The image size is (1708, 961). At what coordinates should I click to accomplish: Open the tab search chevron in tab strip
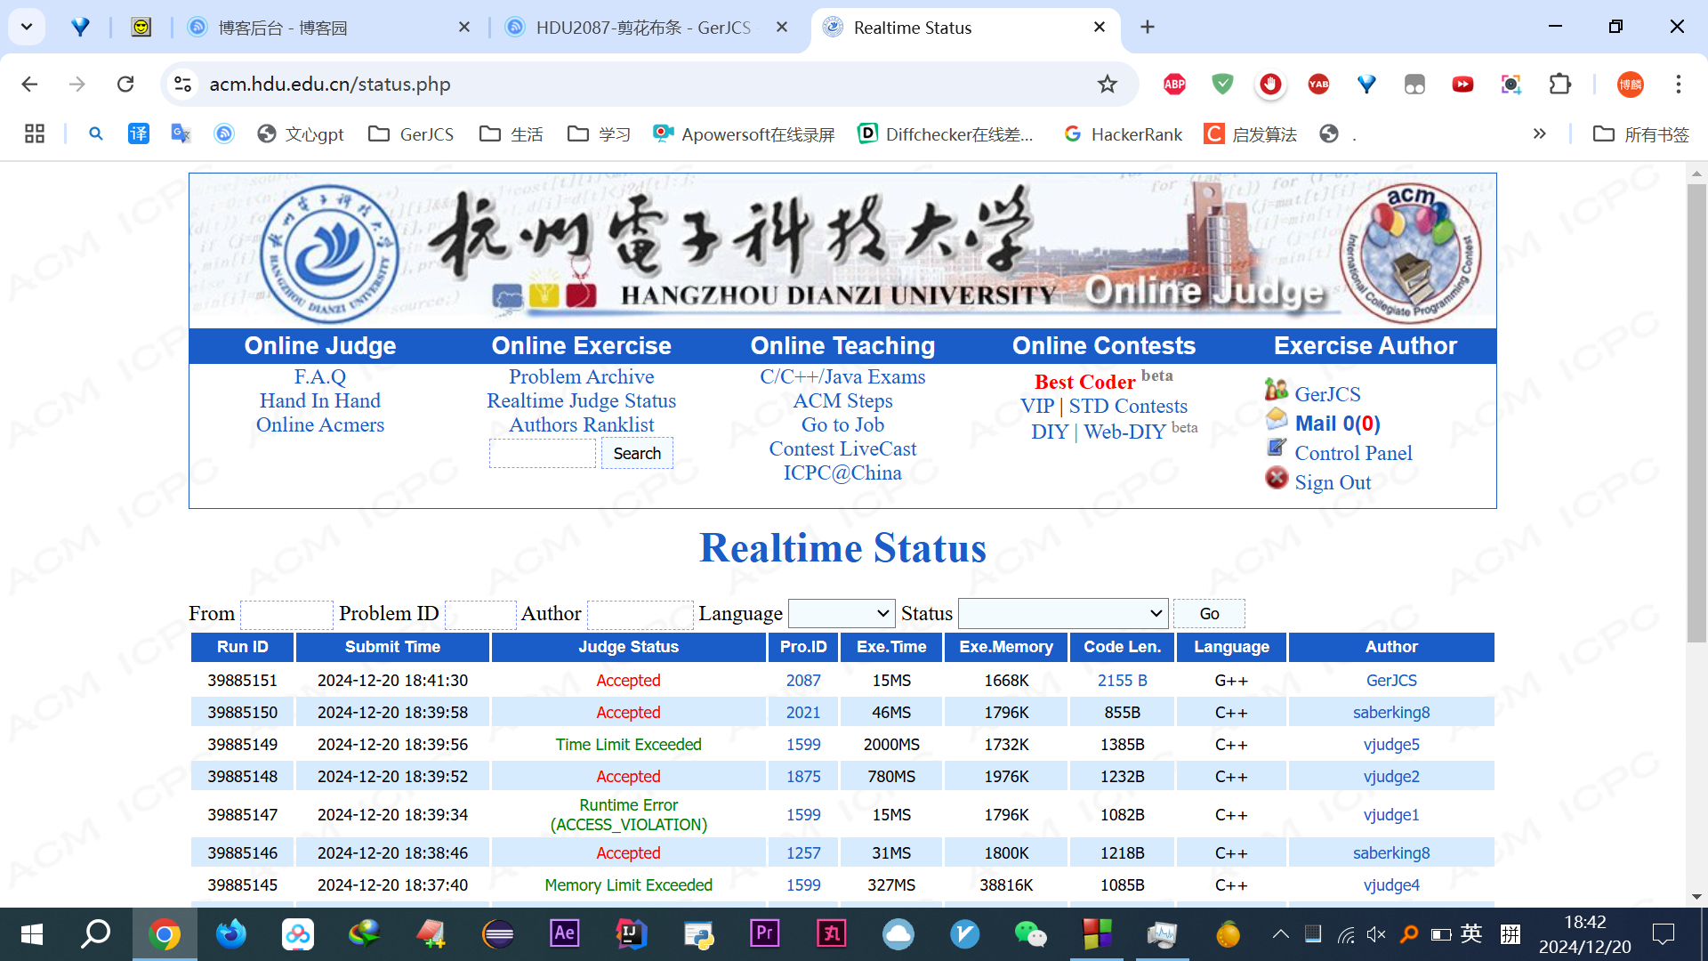tap(27, 27)
